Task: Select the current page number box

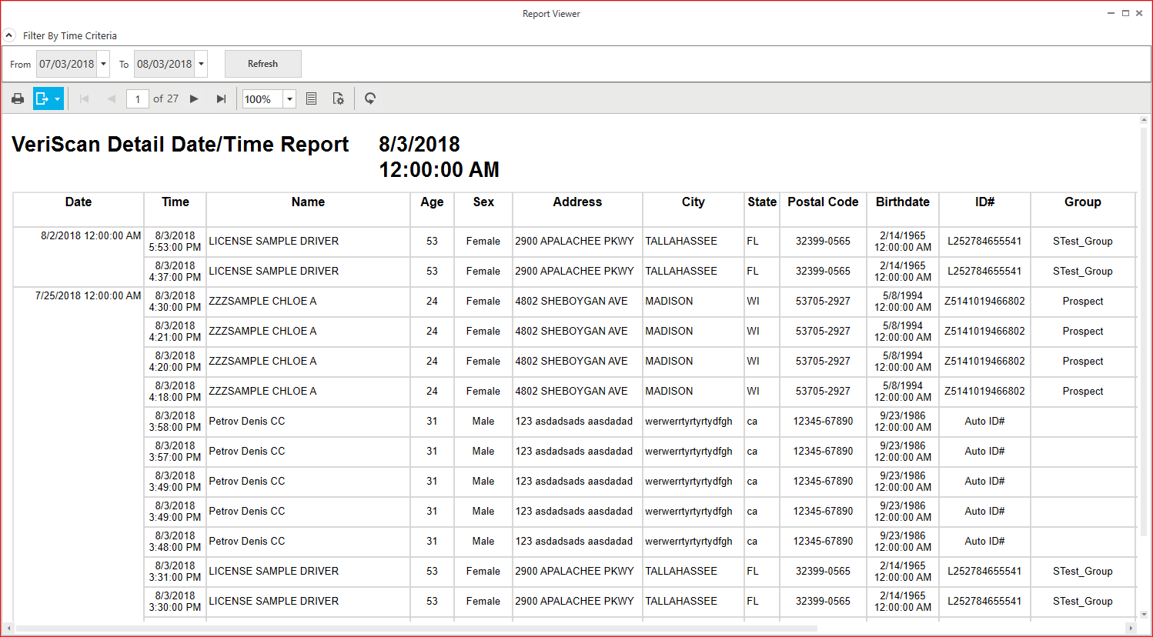Action: 138,99
